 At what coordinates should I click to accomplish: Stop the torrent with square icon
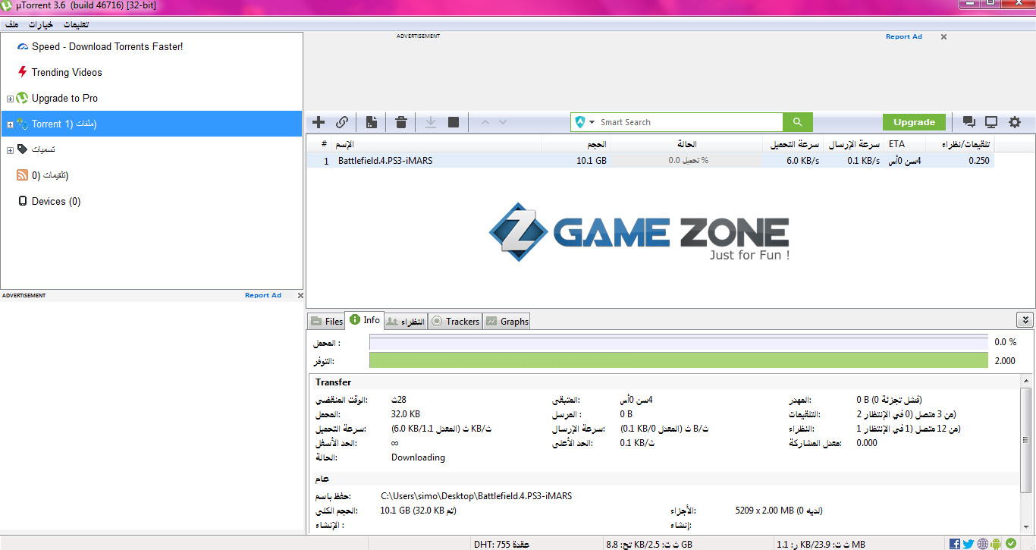point(454,122)
